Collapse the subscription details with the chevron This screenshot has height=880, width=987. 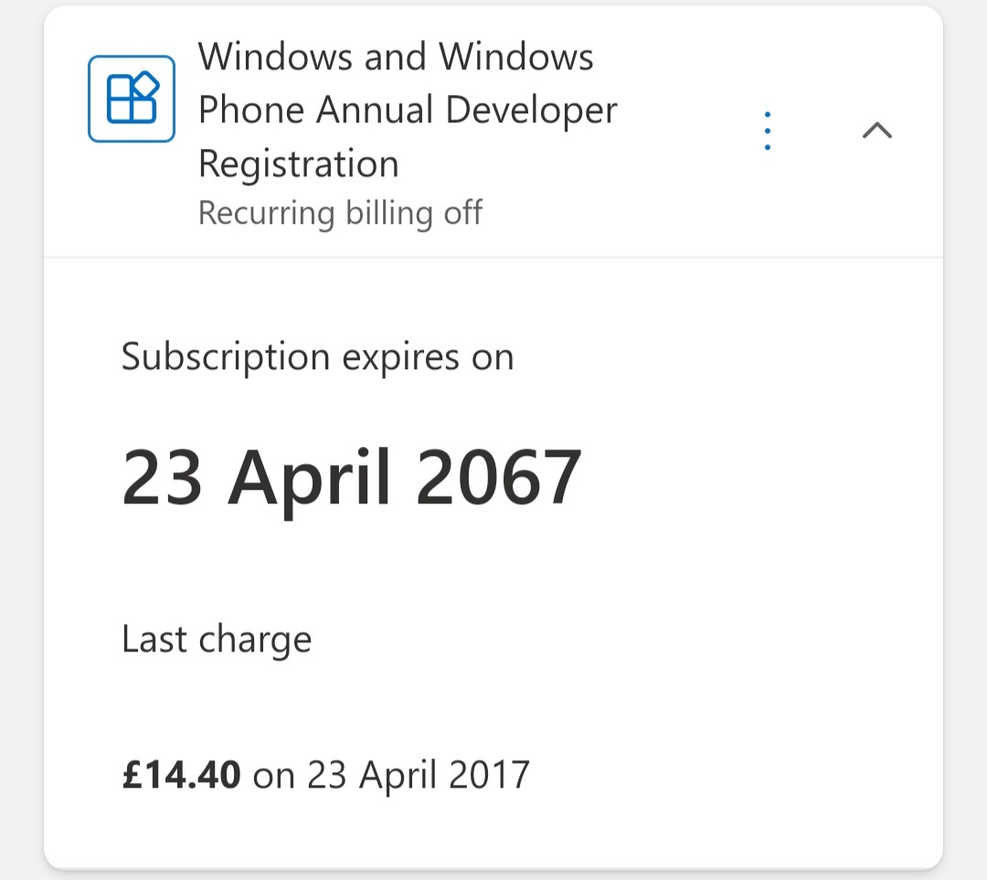click(877, 130)
